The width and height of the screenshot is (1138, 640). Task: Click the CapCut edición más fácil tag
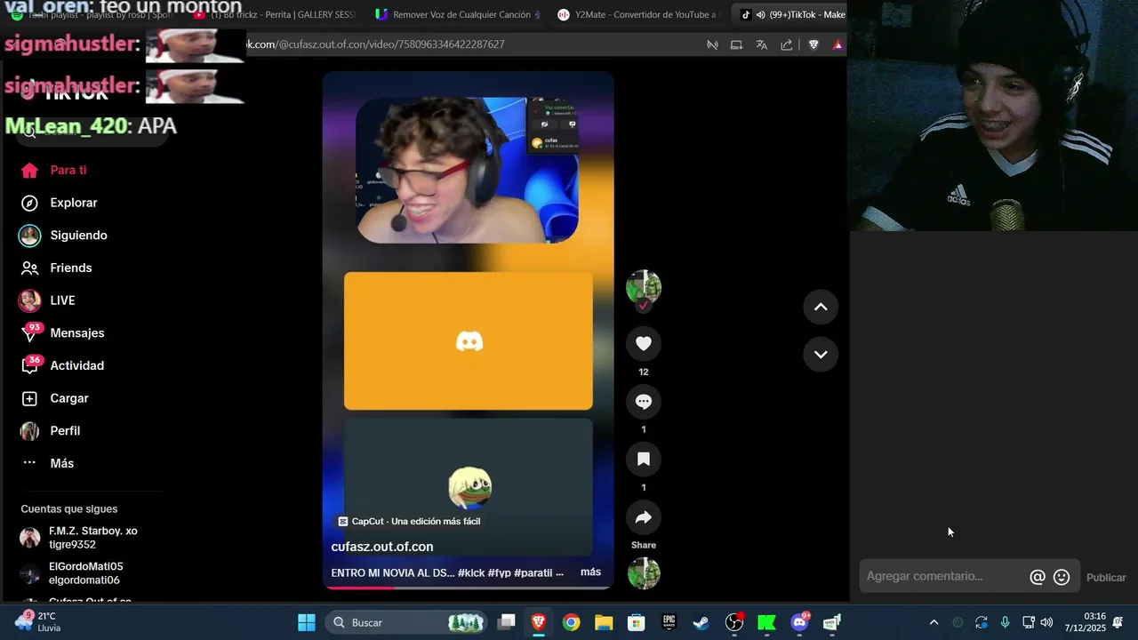[409, 522]
